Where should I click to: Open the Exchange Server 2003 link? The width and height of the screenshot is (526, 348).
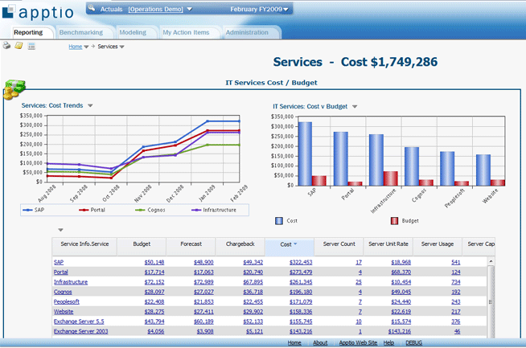pos(81,332)
